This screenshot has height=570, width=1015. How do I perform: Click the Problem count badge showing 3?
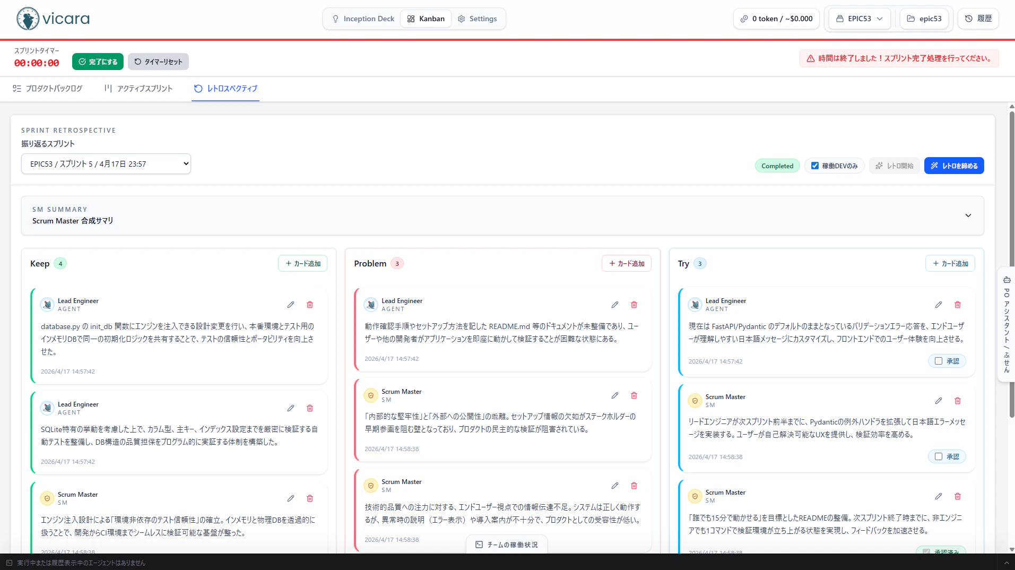coord(397,263)
